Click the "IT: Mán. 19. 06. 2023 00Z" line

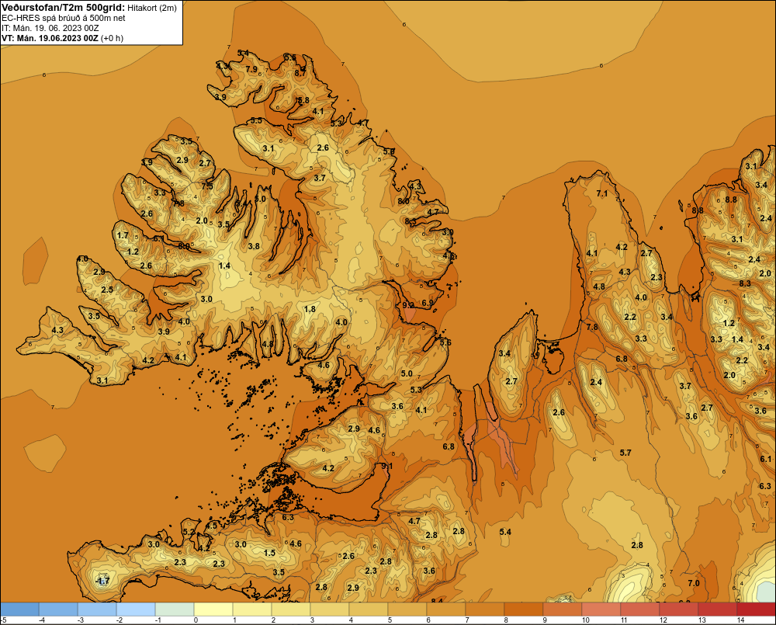pos(50,28)
